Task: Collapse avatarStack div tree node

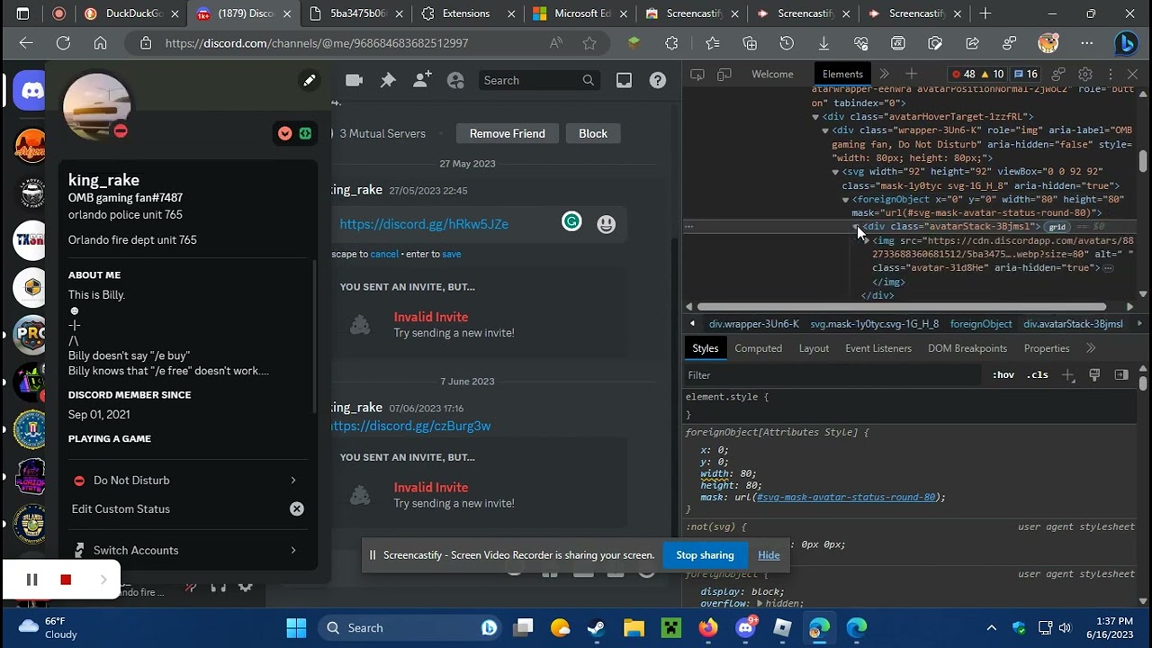Action: [856, 227]
